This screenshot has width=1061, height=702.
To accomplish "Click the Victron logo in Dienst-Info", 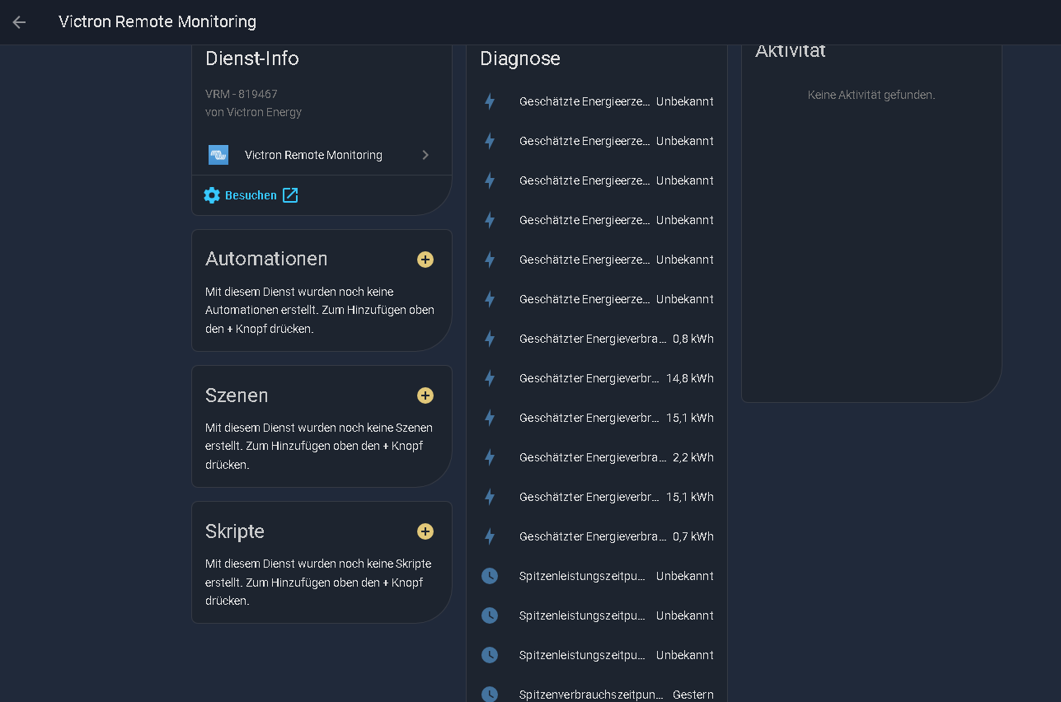I will [x=218, y=155].
